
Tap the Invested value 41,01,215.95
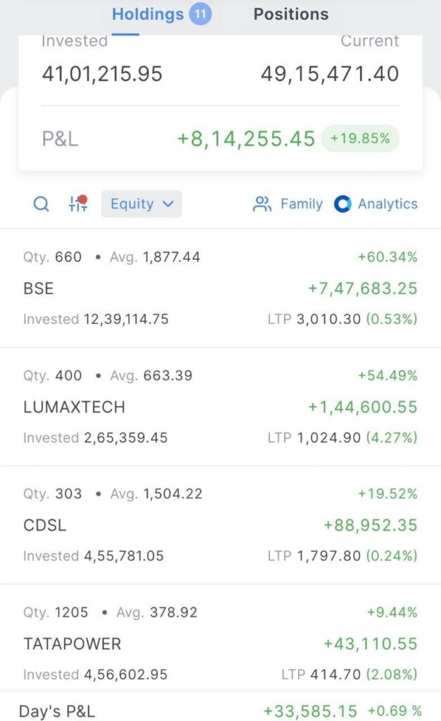tap(102, 73)
